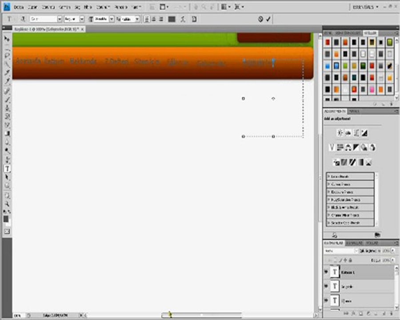Select the Clone Stamp tool
400x320 pixels.
[7, 108]
